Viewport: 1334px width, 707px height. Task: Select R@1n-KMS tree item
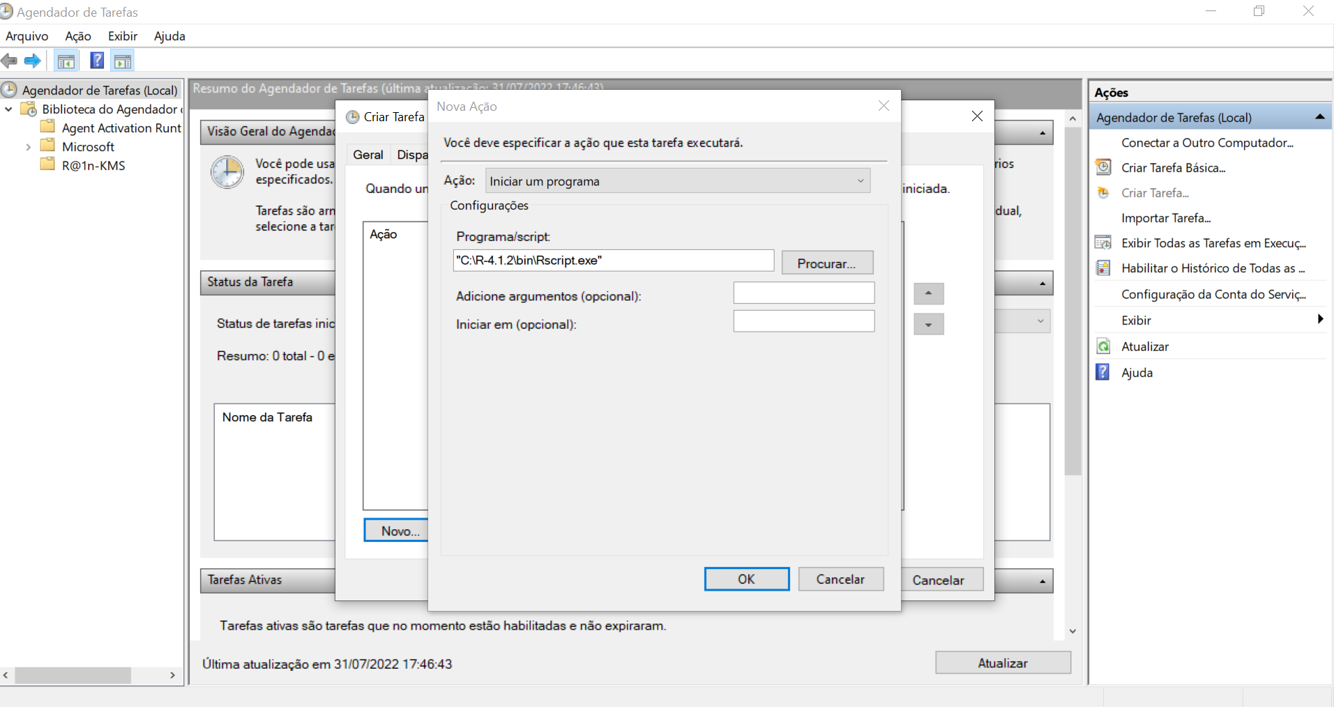point(93,166)
